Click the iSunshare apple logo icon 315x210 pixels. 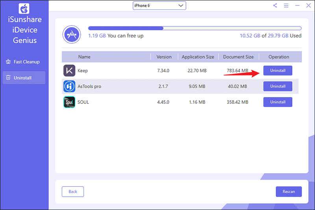click(x=24, y=9)
